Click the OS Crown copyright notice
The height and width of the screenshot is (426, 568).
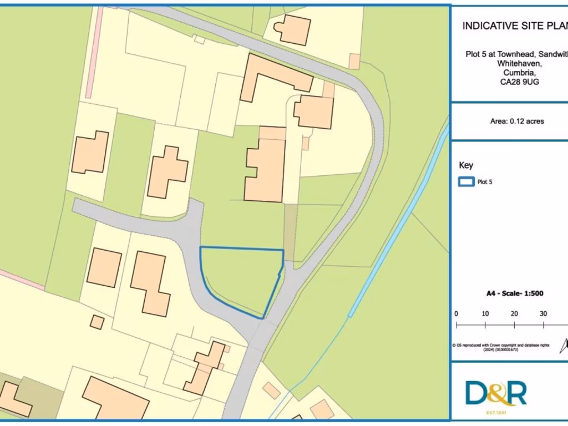tap(501, 347)
